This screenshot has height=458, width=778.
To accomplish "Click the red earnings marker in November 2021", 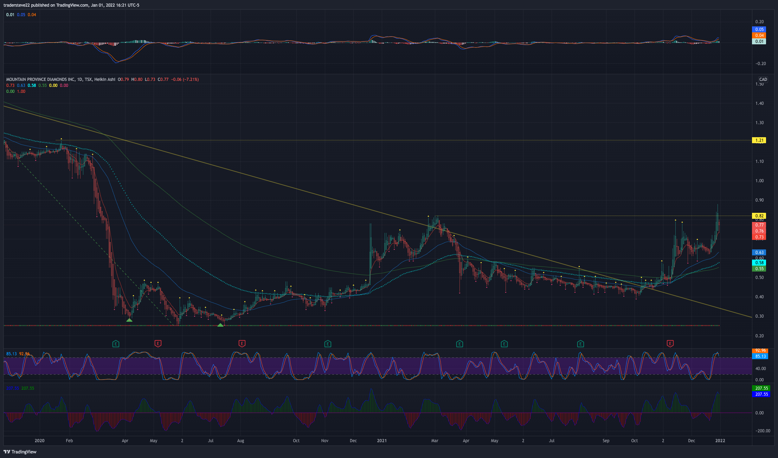I will [670, 344].
